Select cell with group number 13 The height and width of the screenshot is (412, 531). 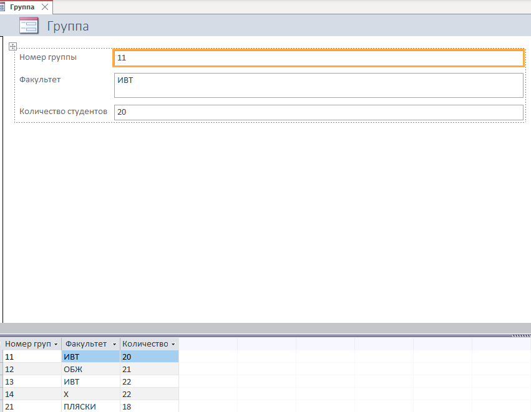click(x=32, y=382)
